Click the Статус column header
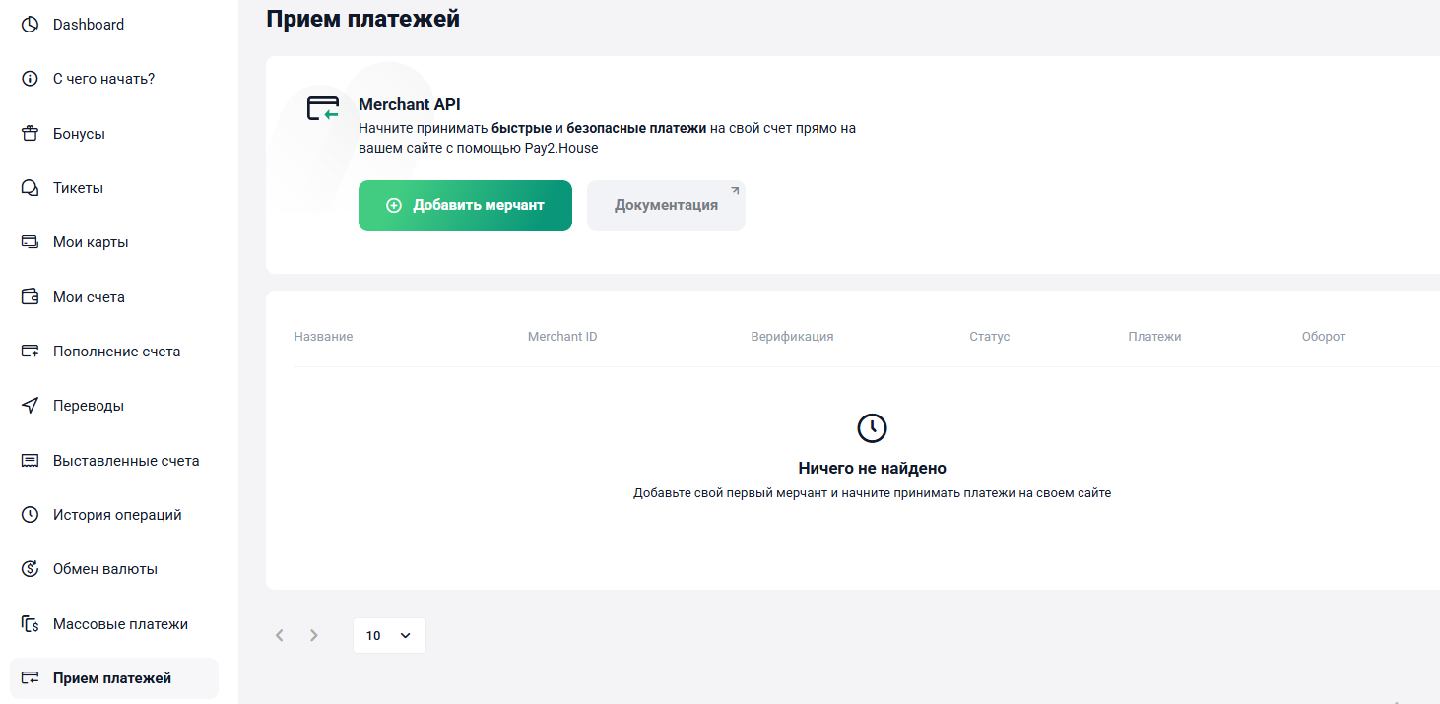The image size is (1440, 704). [x=990, y=337]
